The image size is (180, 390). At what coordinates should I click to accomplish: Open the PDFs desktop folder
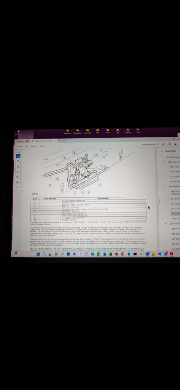[x=98, y=131]
